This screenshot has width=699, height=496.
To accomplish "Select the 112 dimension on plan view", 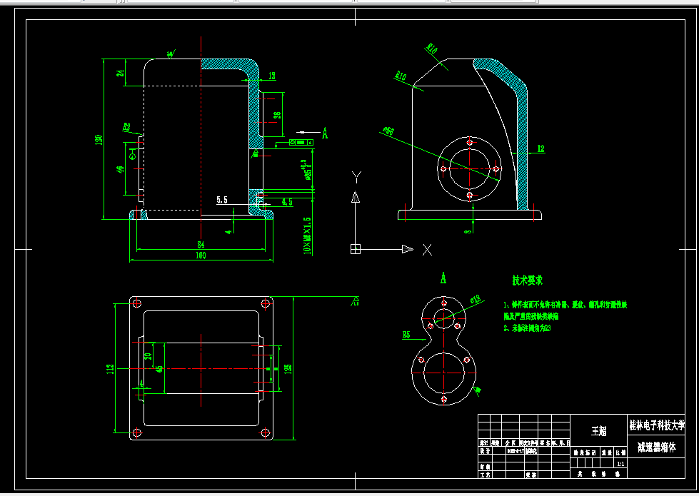I will [110, 368].
